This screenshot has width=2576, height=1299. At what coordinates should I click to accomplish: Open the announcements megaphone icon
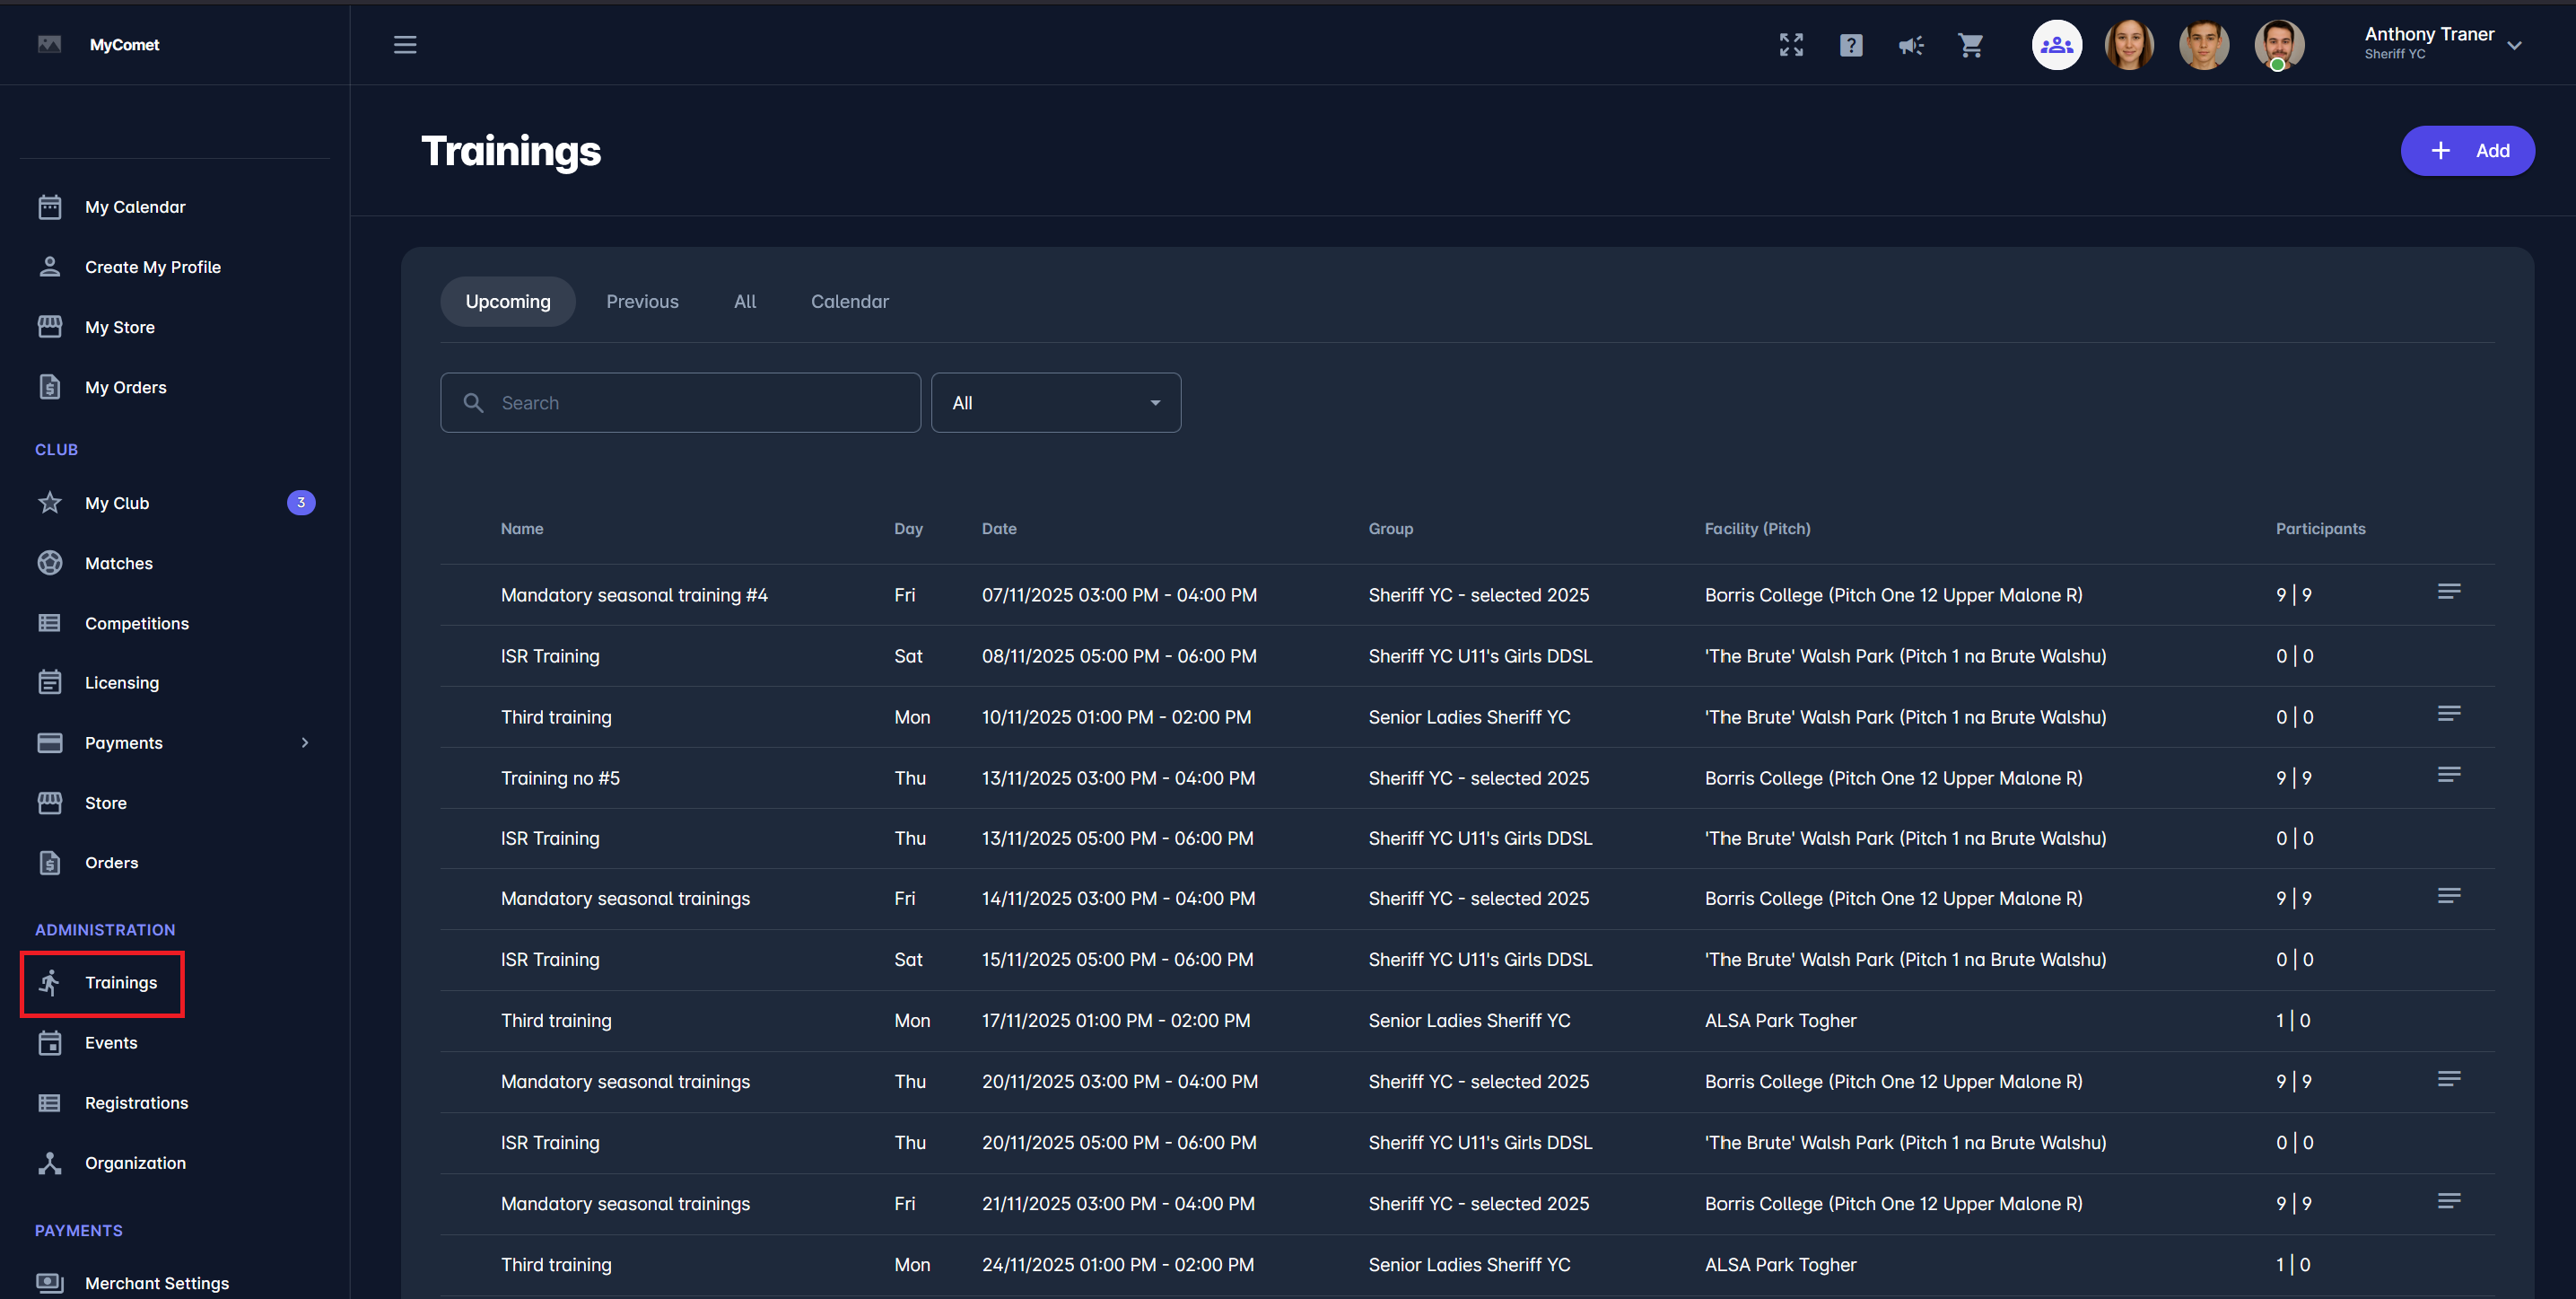point(1911,44)
